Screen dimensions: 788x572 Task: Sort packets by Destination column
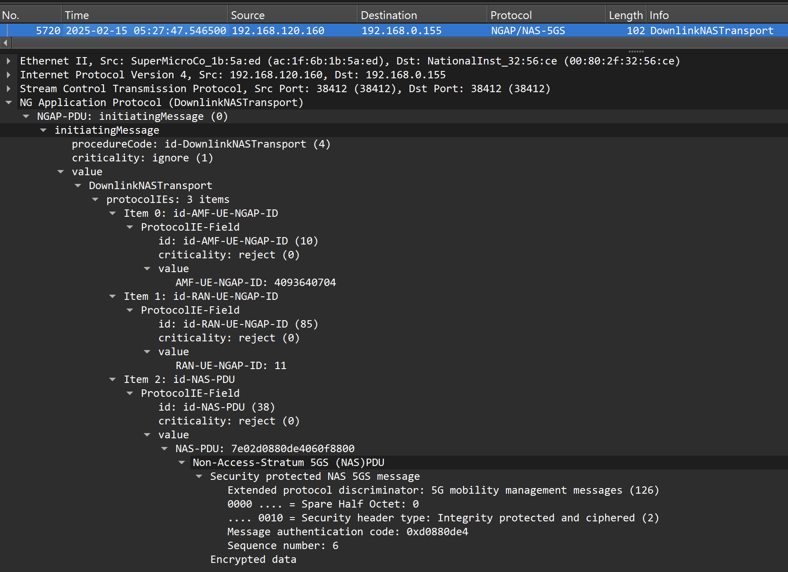click(x=423, y=15)
